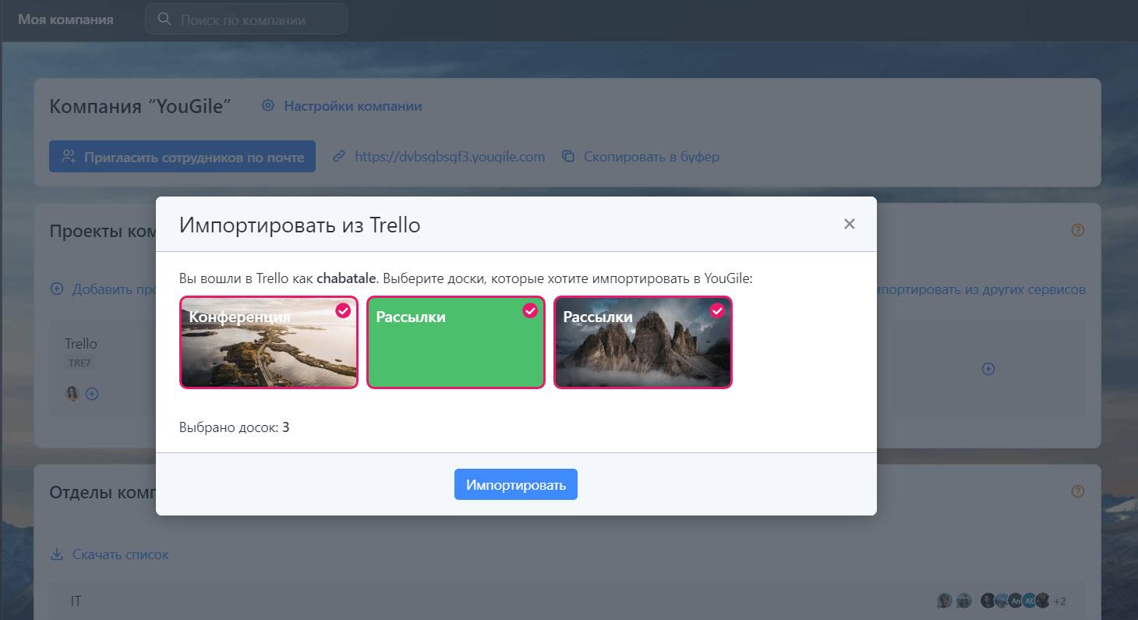Click the download icon near Скачать список
The width and height of the screenshot is (1138, 620).
point(56,554)
